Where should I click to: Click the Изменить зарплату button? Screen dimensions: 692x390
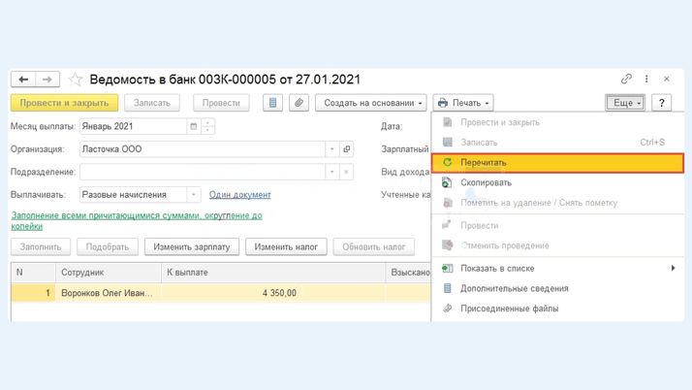[x=192, y=246]
